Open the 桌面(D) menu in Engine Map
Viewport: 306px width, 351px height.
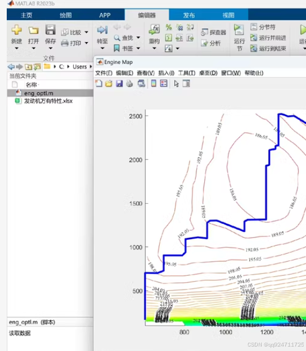[208, 73]
